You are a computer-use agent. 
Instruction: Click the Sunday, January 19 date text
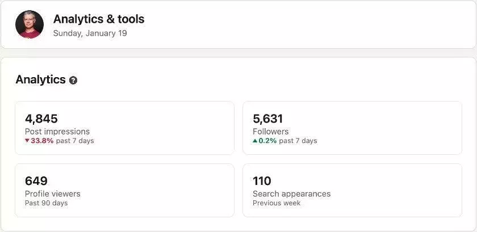click(90, 33)
